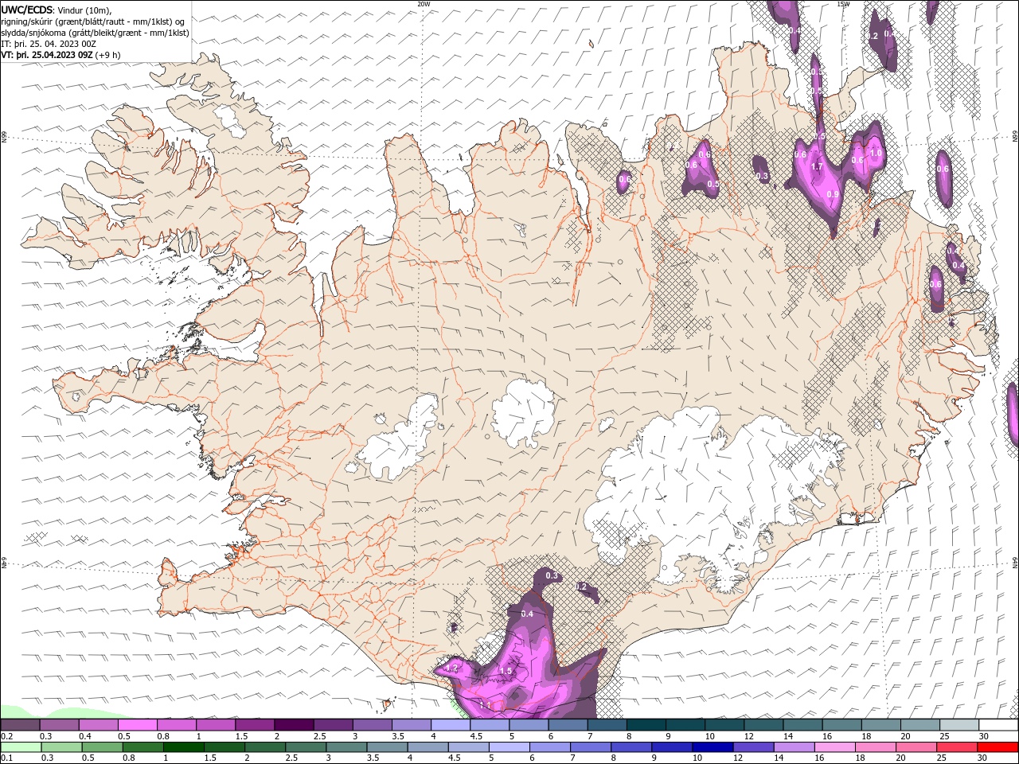Click the crimson legend swatch labeled 25
Screen dimensions: 1019x764
click(956, 747)
